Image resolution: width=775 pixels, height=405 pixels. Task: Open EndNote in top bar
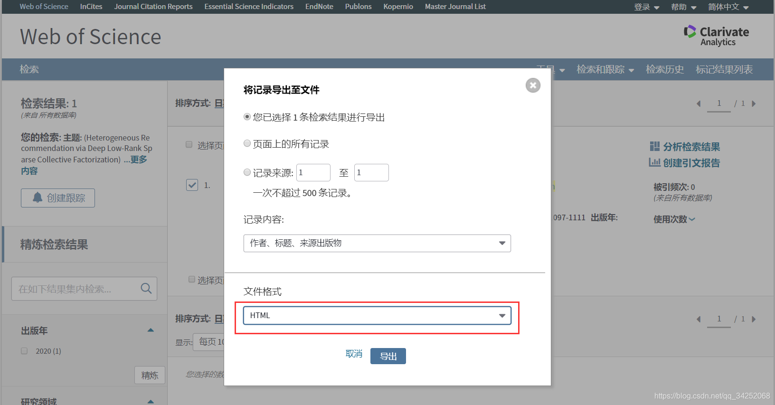(x=319, y=7)
